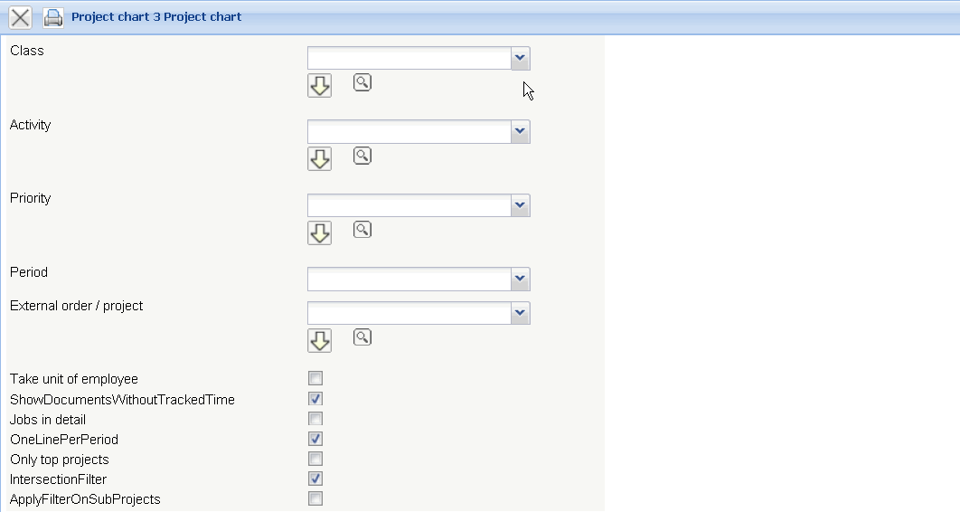Open the magnifier search for Priority

tap(362, 230)
